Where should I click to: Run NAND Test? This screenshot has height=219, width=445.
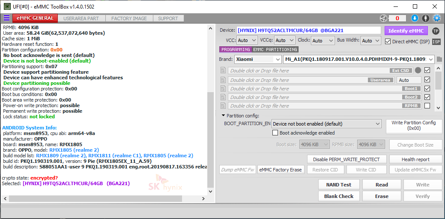coord(339,185)
